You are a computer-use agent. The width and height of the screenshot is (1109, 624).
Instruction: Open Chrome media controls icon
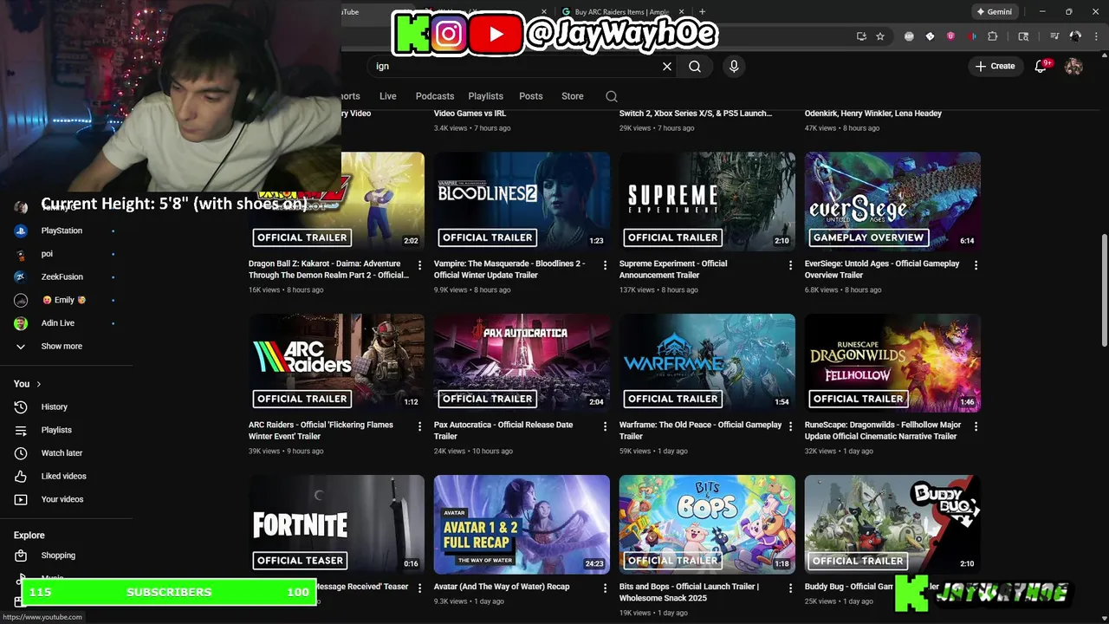point(1054,36)
